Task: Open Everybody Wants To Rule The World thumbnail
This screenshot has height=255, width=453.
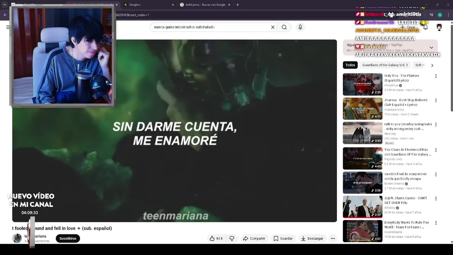Action: 362,231
